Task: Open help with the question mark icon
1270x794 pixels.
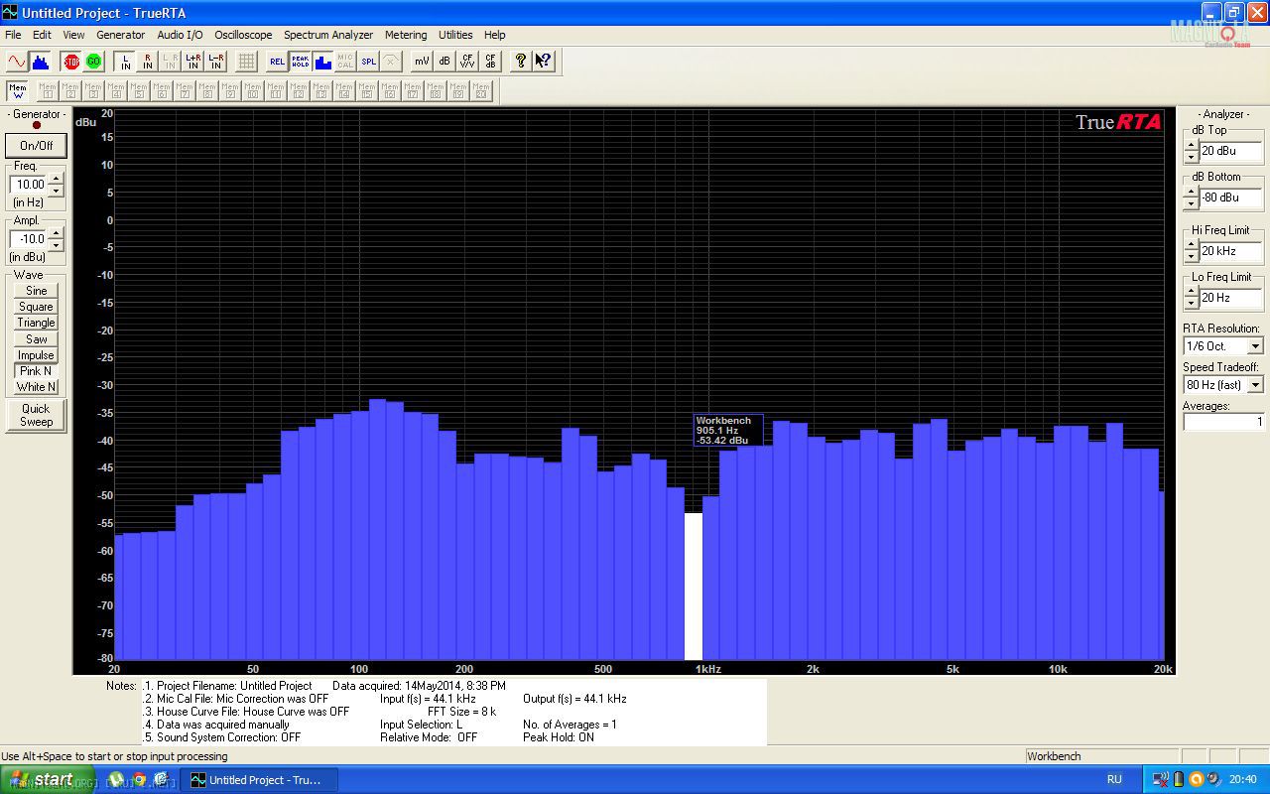Action: point(520,62)
